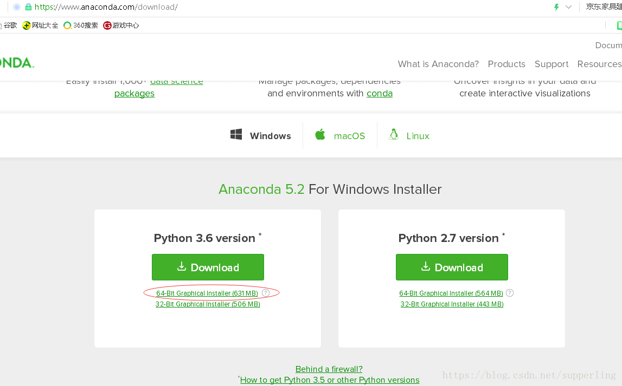Image resolution: width=622 pixels, height=386 pixels.
Task: Click the Python 2.7 Download button
Action: [x=452, y=267]
